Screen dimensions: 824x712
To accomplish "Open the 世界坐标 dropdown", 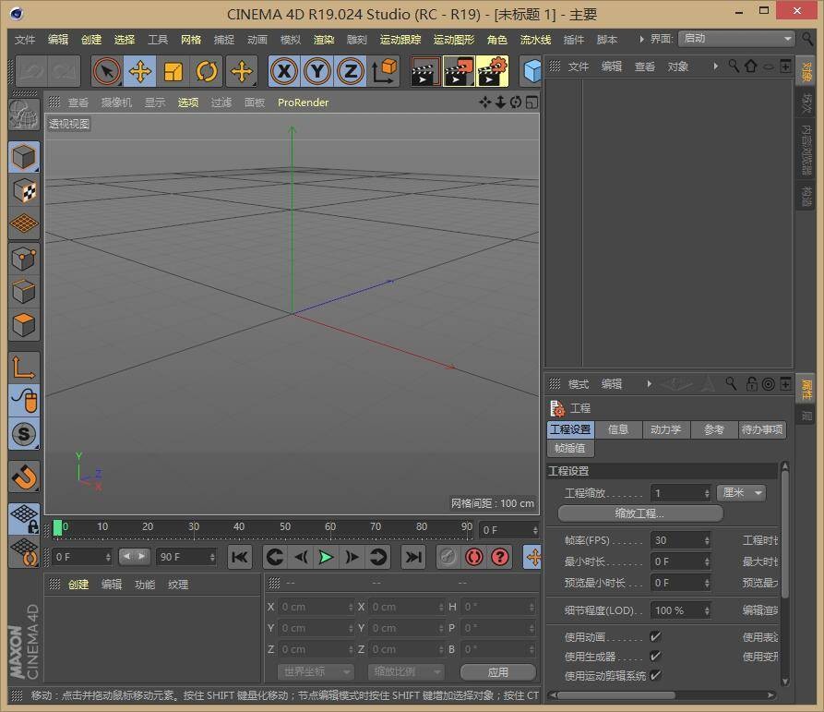I will [316, 671].
